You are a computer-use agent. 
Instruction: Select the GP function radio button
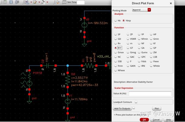(x=151, y=48)
